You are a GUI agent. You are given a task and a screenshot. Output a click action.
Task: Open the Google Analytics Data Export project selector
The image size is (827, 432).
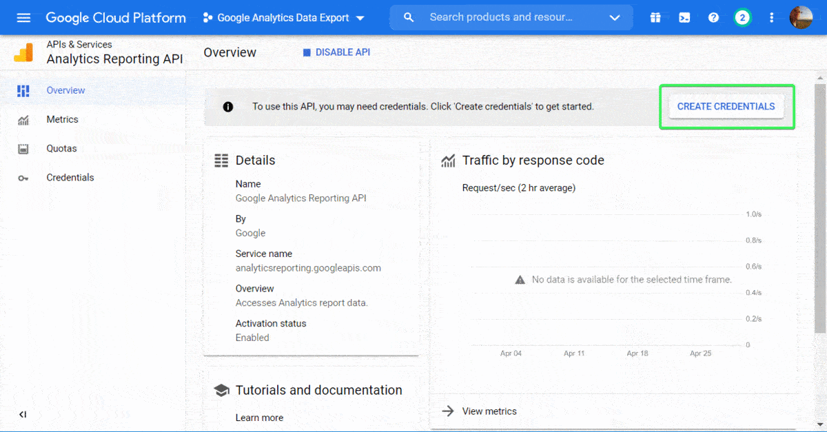pyautogui.click(x=283, y=19)
